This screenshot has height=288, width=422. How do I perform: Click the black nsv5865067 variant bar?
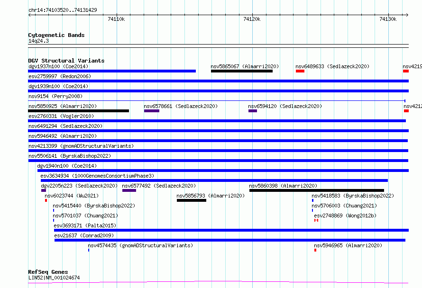coord(242,71)
